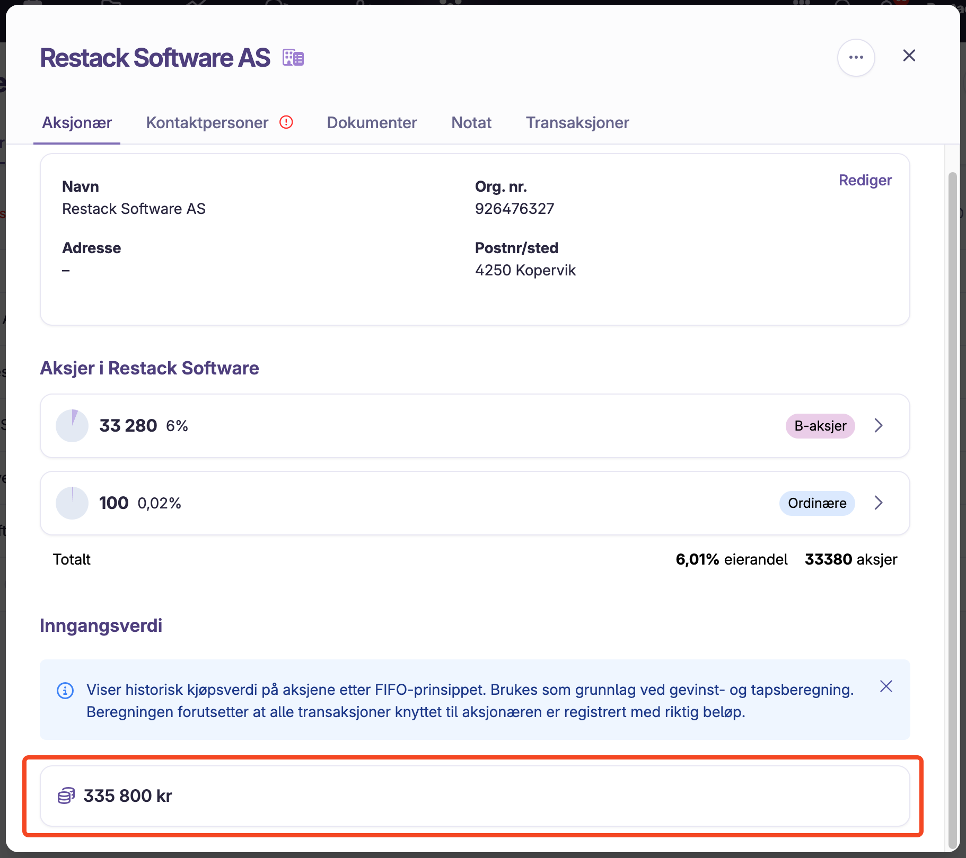The width and height of the screenshot is (966, 858).
Task: Switch to the Notat tab
Action: (x=471, y=123)
